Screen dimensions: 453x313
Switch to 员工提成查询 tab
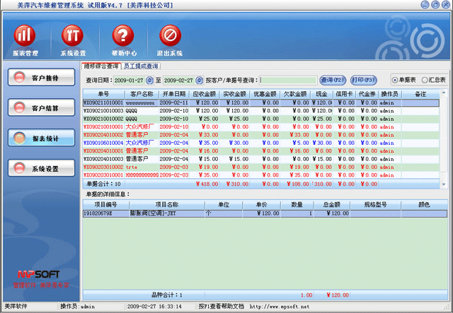141,66
